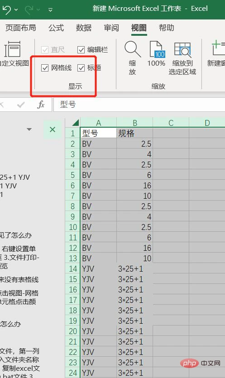Click the Redo arrow icon
This screenshot has height=378, width=225.
pos(29,10)
